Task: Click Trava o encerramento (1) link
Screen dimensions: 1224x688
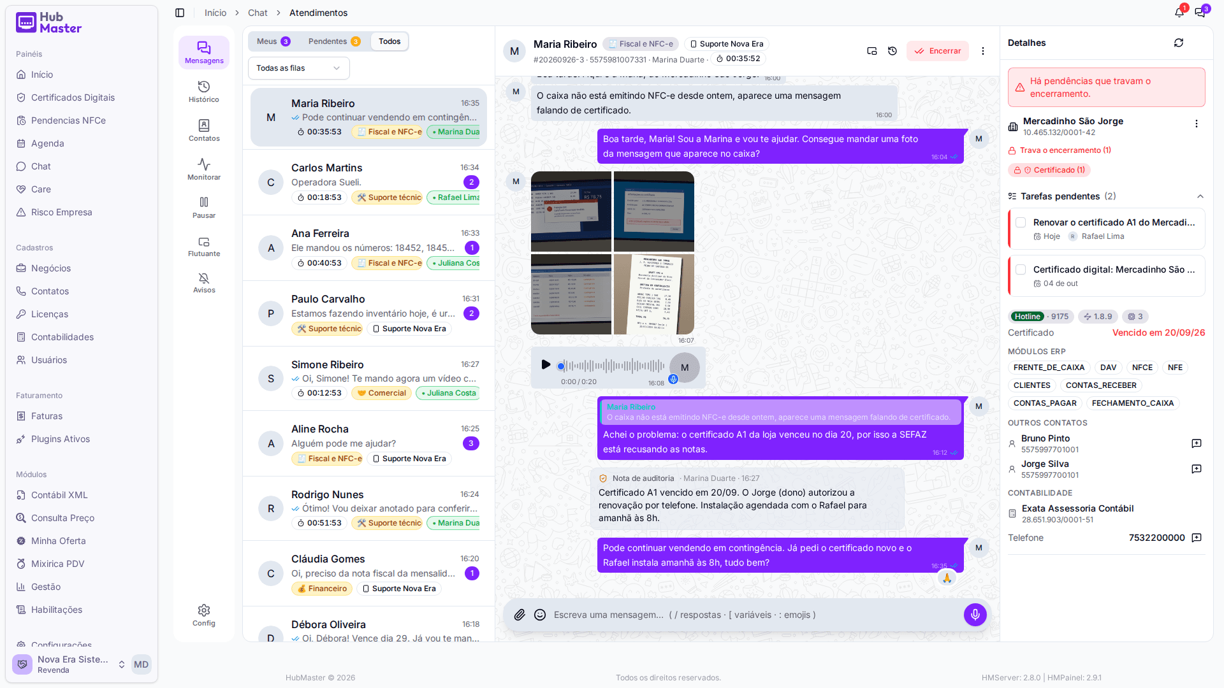Action: point(1060,150)
